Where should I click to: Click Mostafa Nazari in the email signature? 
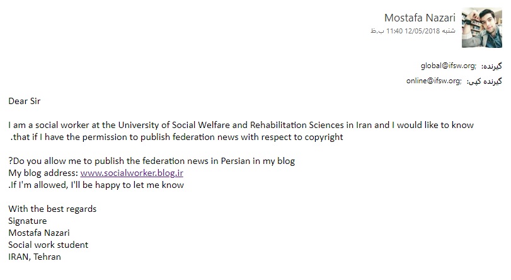(x=39, y=233)
